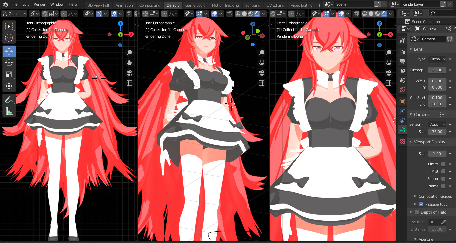456x243 pixels.
Task: Toggle the camera view in the left viewport
Action: tap(129, 73)
